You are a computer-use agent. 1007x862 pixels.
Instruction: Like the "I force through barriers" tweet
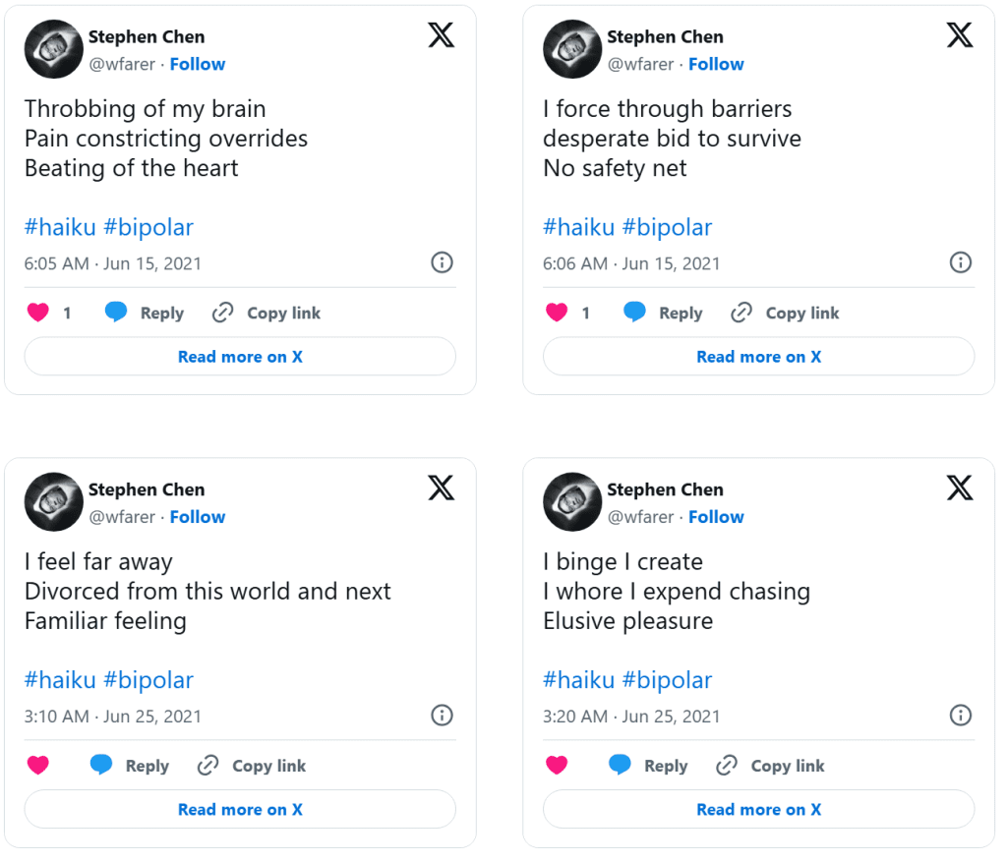click(557, 313)
